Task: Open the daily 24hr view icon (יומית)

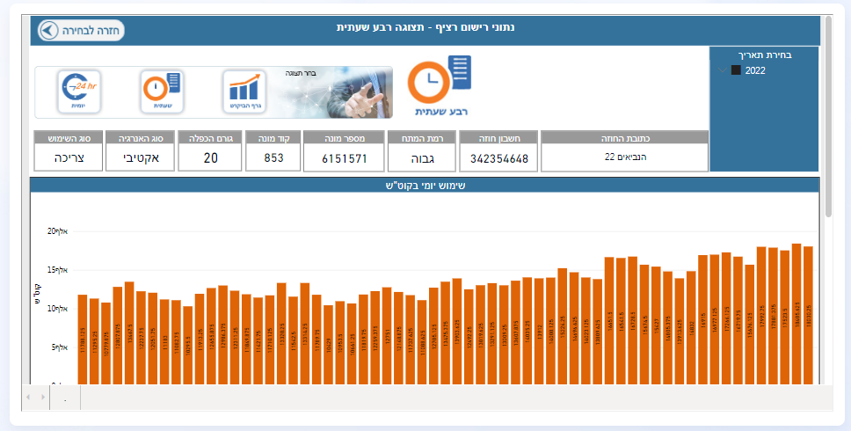Action: 79,91
